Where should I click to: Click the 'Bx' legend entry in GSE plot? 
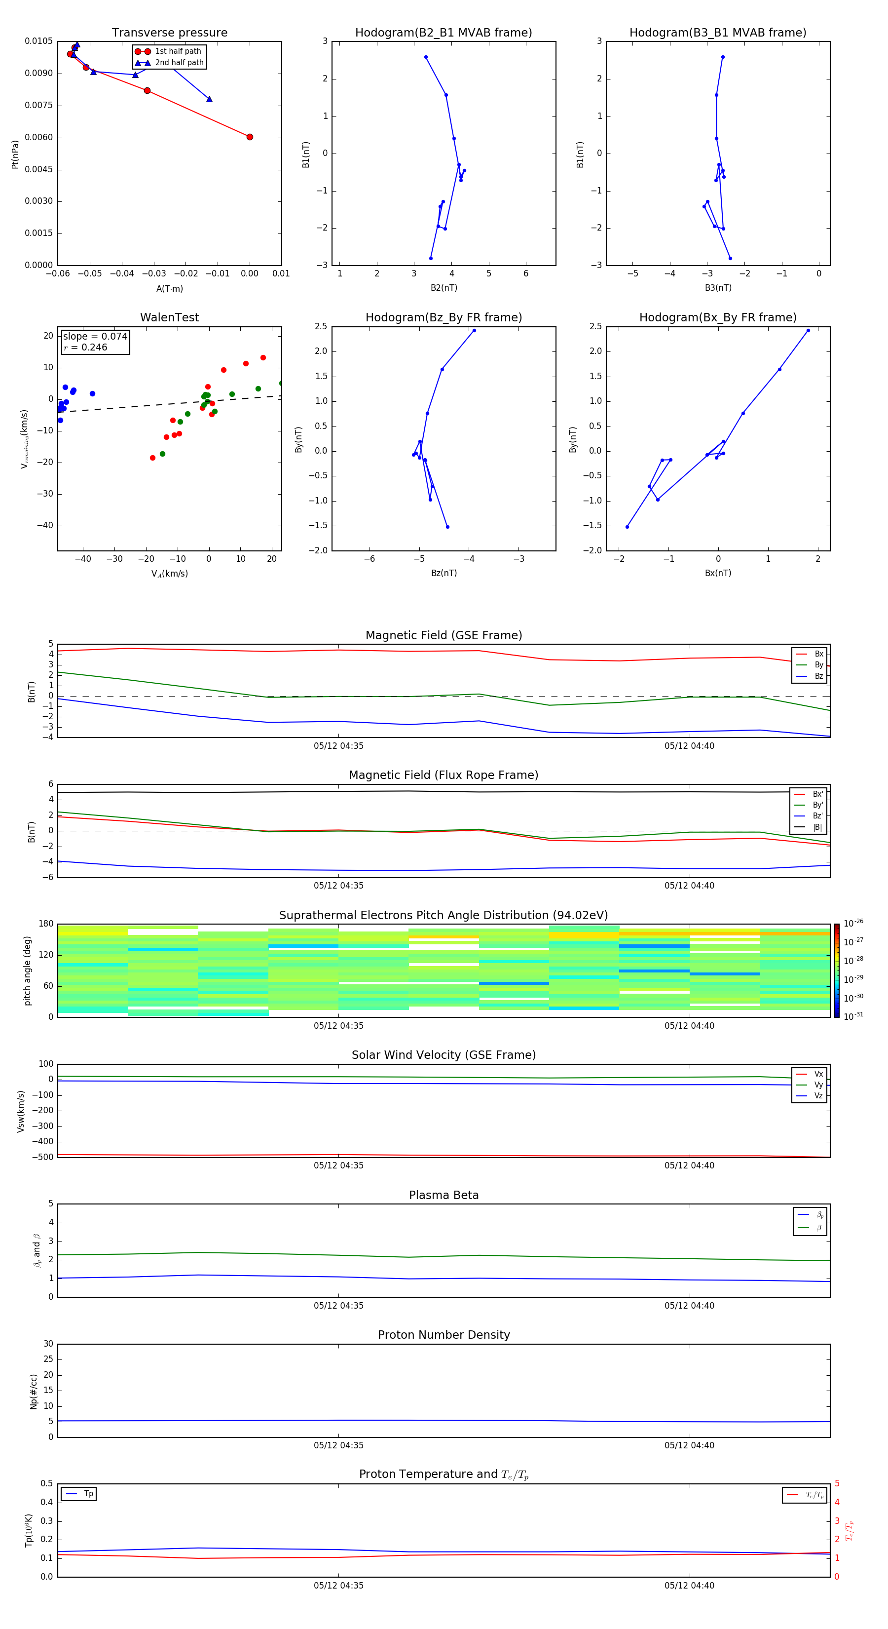pyautogui.click(x=810, y=654)
